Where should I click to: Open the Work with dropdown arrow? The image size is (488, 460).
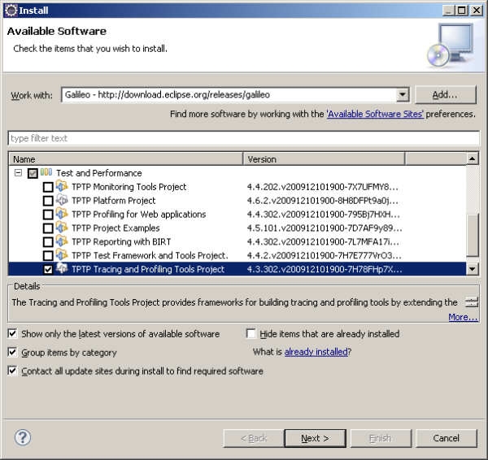tap(403, 94)
